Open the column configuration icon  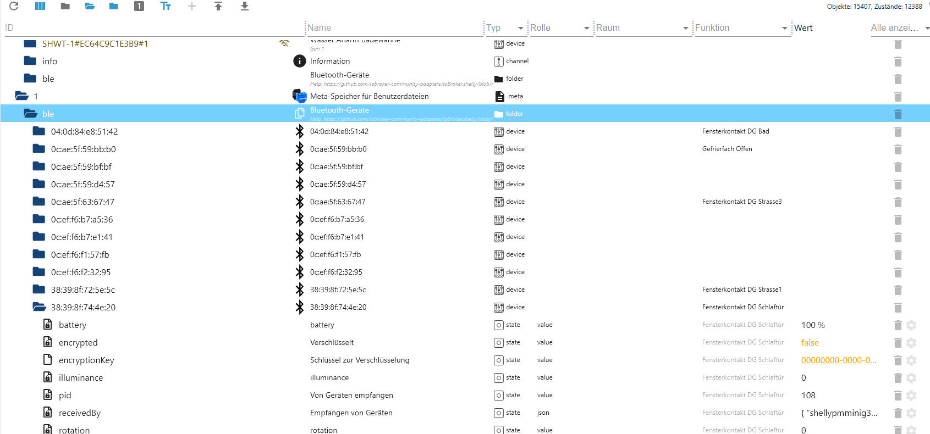(40, 6)
